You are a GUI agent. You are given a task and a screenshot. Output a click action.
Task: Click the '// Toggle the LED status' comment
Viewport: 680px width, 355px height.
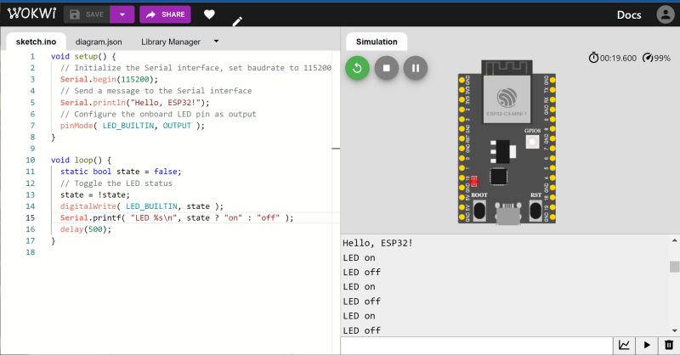(116, 183)
